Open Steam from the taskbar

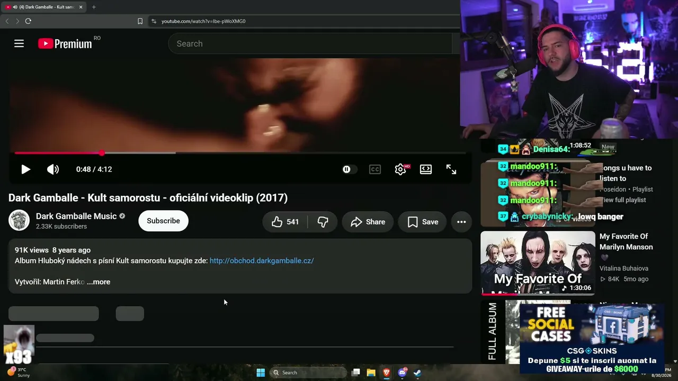(x=417, y=373)
